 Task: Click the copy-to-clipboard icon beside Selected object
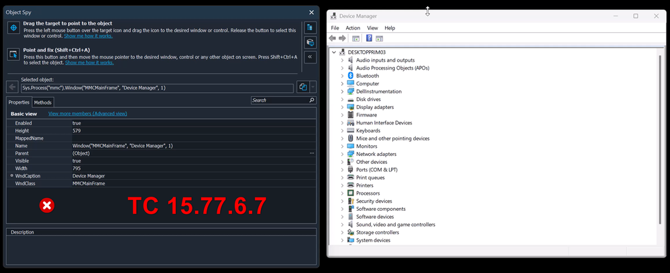(x=303, y=87)
